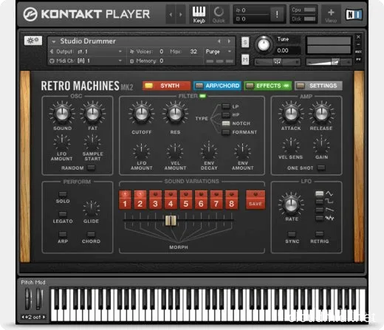Select the FORMANT filter type
Viewport: 384px width, 330px height.
pyautogui.click(x=226, y=132)
